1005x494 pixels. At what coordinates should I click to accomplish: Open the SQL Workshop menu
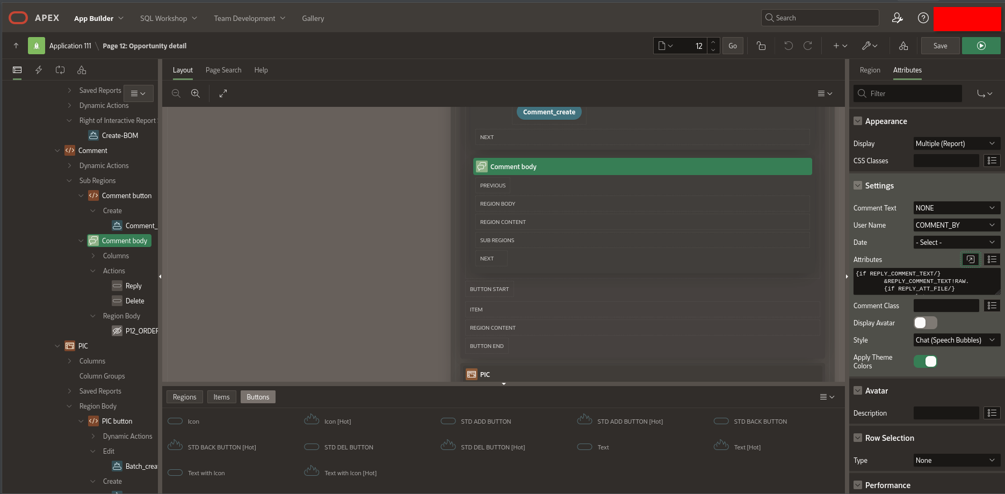coord(168,18)
